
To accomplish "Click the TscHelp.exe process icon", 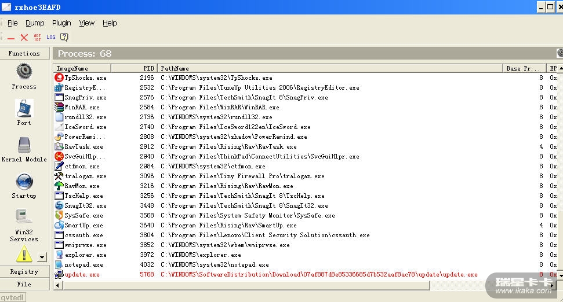I will click(59, 196).
